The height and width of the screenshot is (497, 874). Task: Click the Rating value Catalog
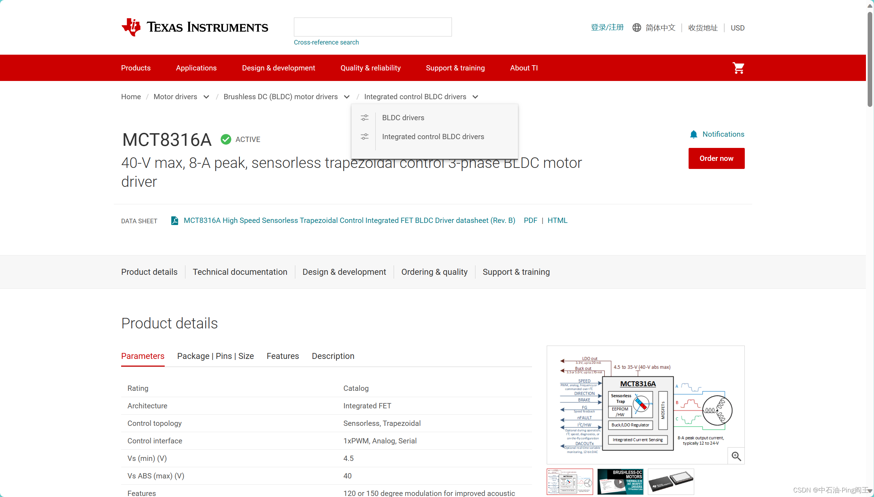(356, 388)
